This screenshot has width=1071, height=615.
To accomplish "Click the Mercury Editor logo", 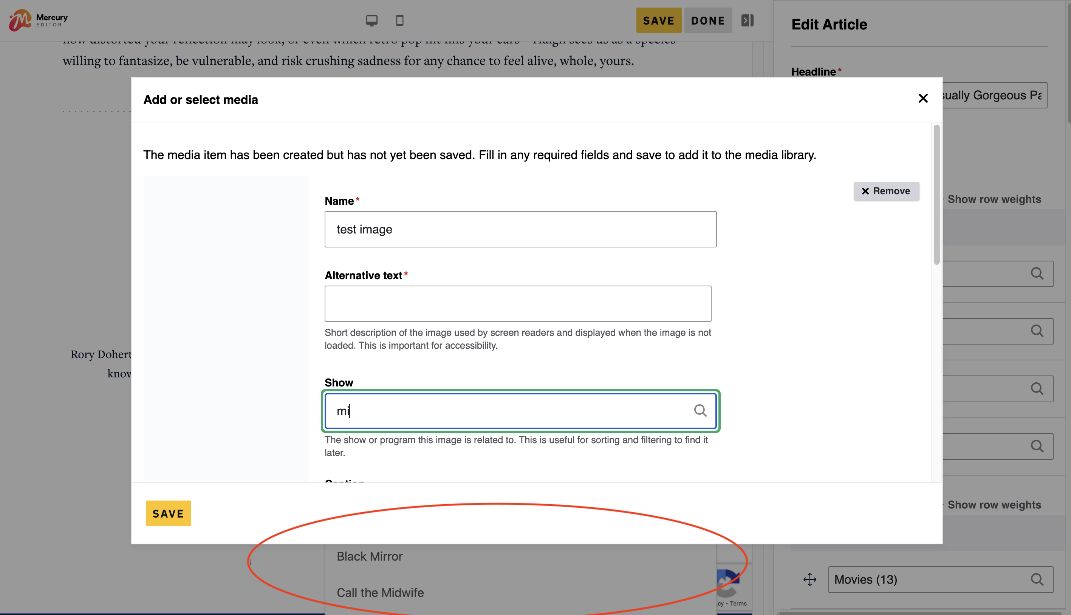I will point(38,19).
